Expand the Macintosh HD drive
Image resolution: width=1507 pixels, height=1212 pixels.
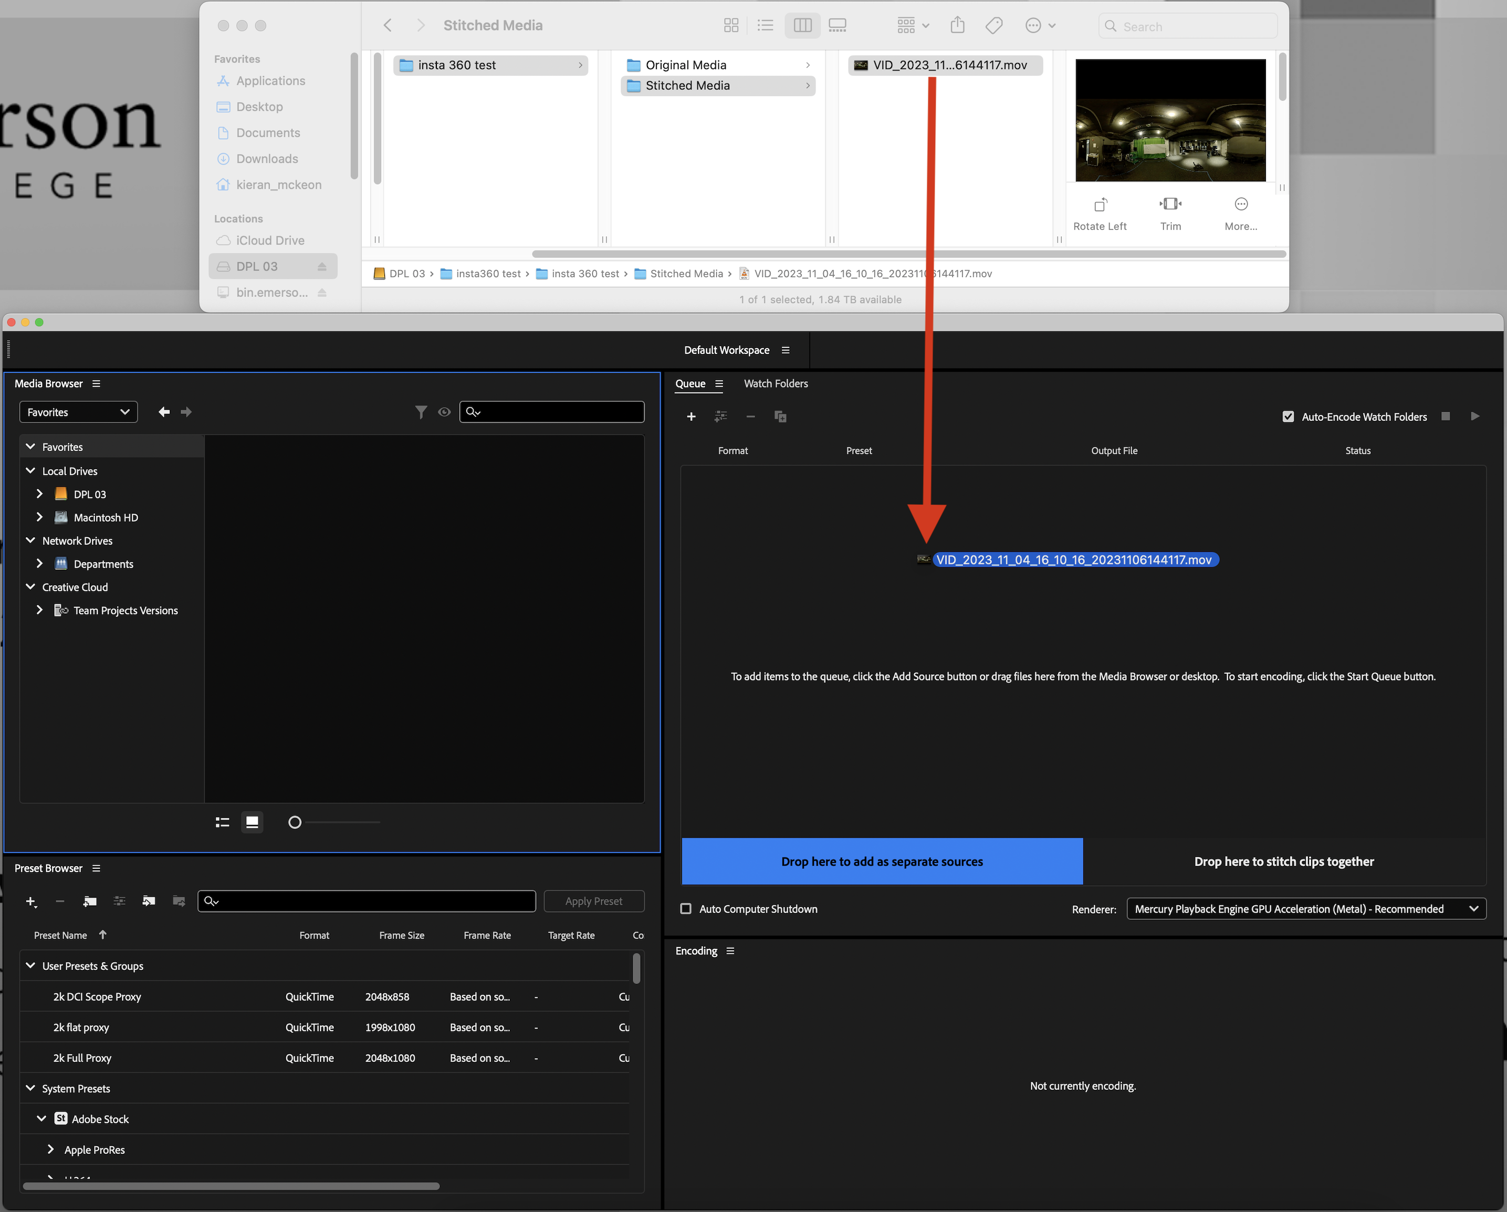tap(40, 517)
